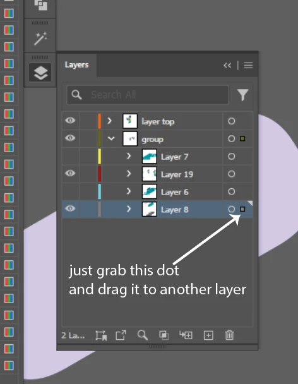Open the Layers panel dock icon

40,73
